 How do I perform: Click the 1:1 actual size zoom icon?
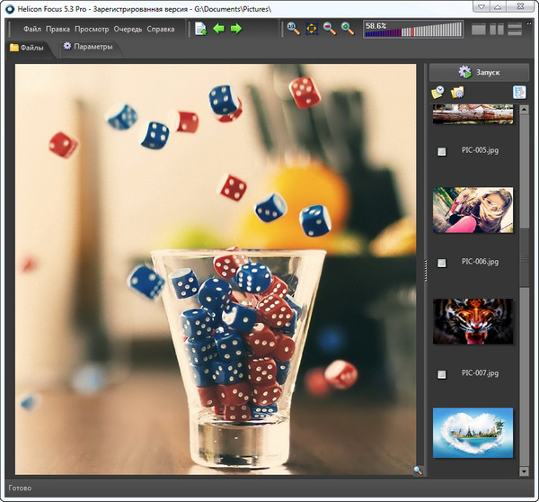click(293, 29)
